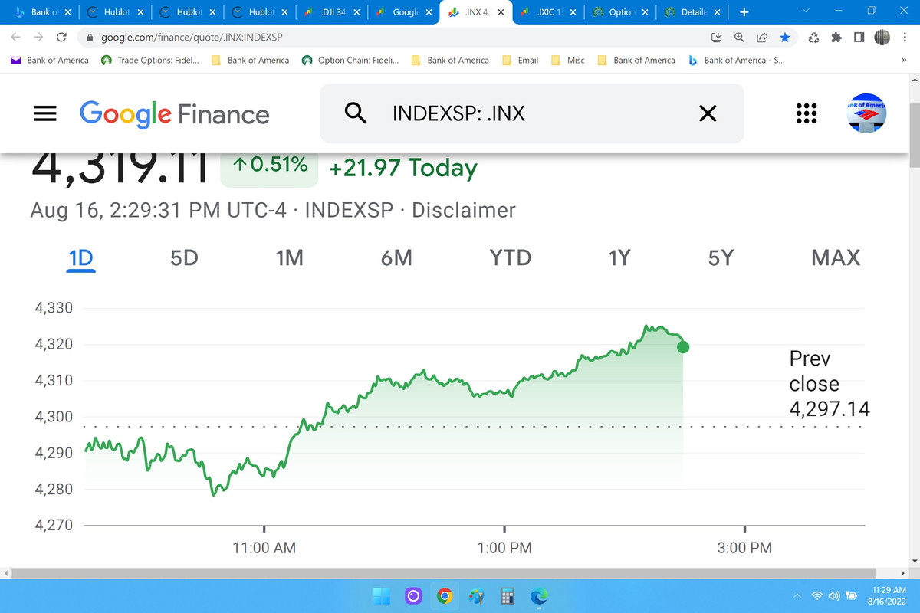Open the Extensions puzzle icon
The height and width of the screenshot is (613, 920).
(836, 37)
